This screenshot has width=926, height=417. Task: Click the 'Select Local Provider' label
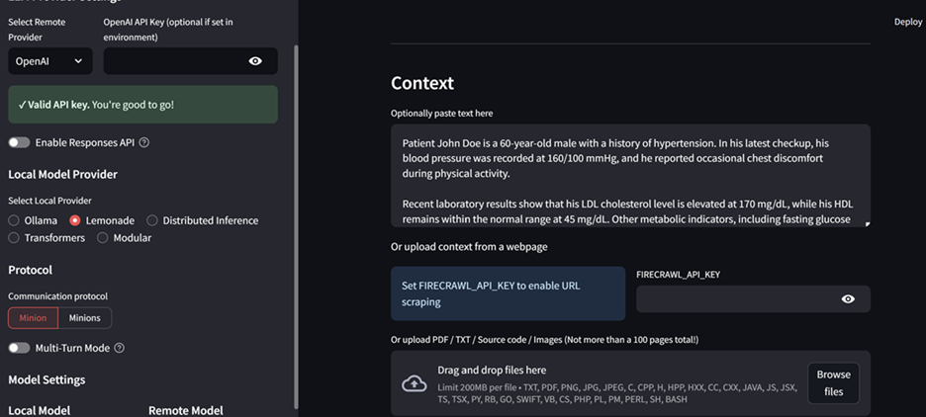[x=49, y=201]
